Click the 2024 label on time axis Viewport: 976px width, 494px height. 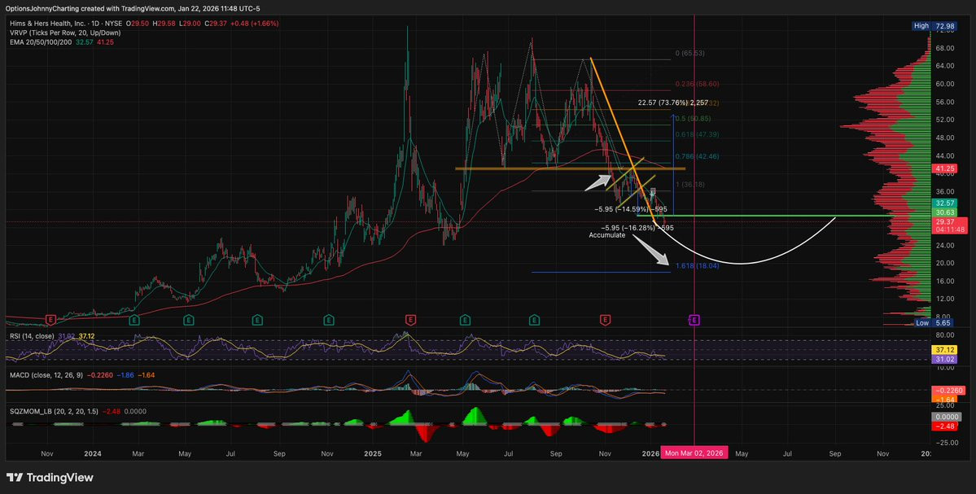point(91,453)
